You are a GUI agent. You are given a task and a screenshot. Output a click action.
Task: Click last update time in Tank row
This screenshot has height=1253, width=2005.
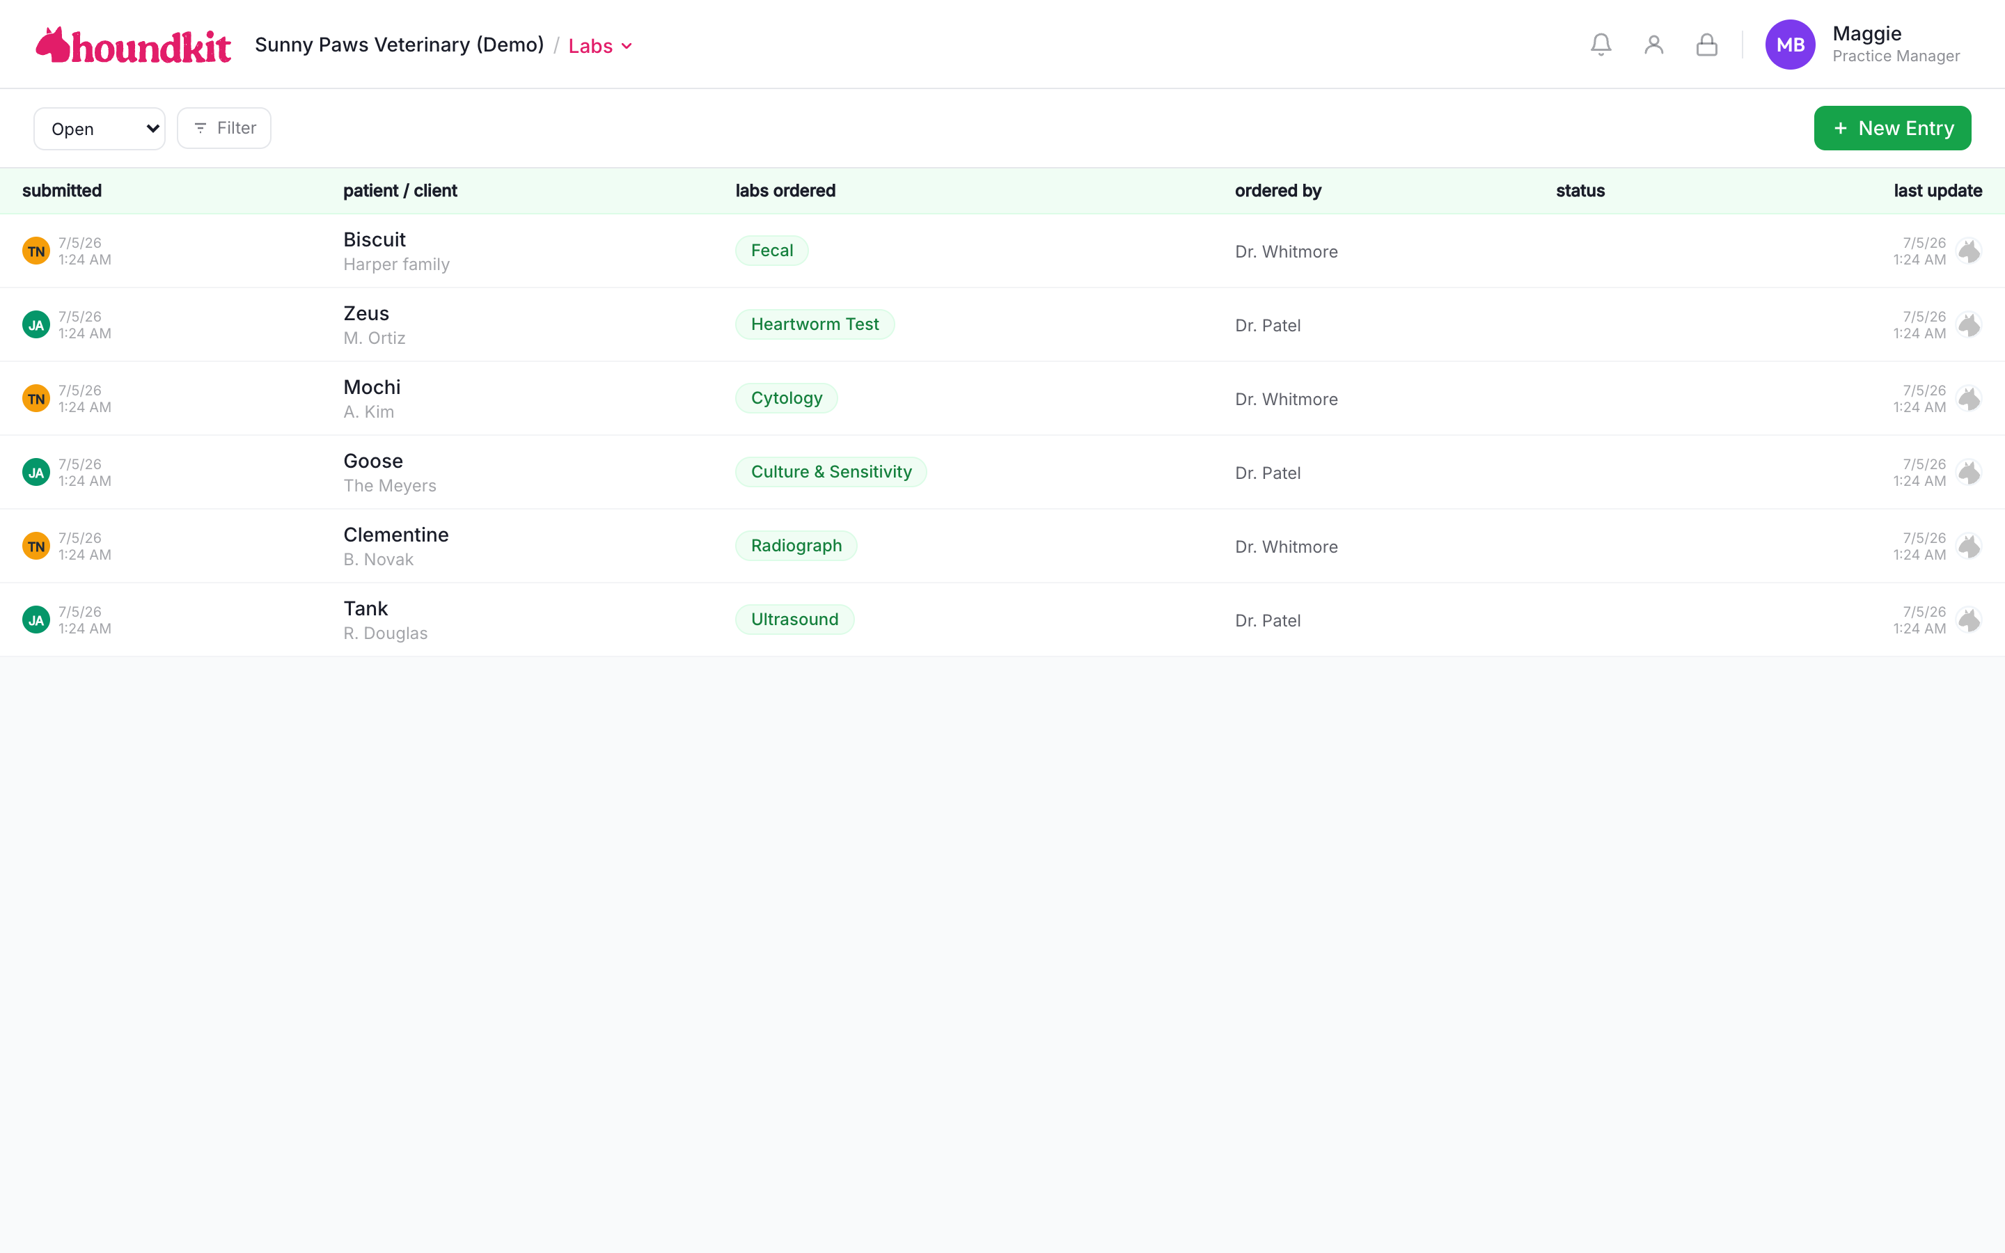1919,620
